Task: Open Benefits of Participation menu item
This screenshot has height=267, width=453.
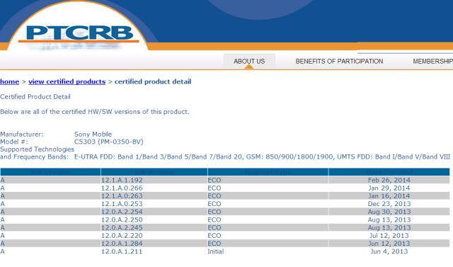Action: [339, 61]
